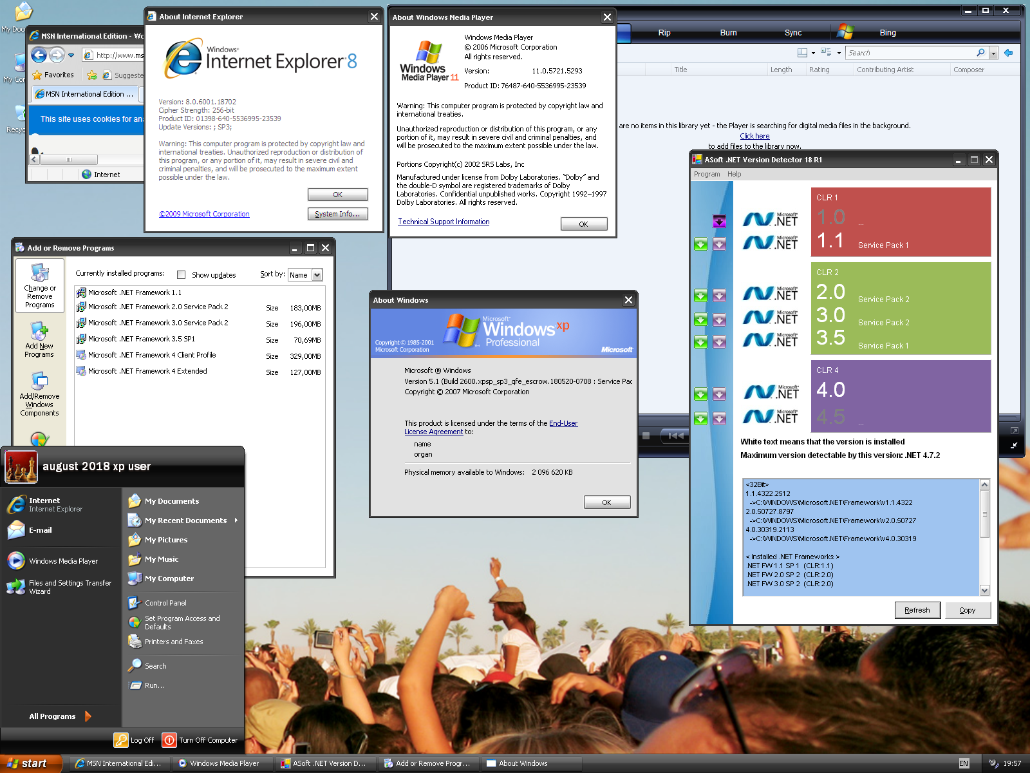Switch to Burn tab in Media Player

click(x=729, y=33)
